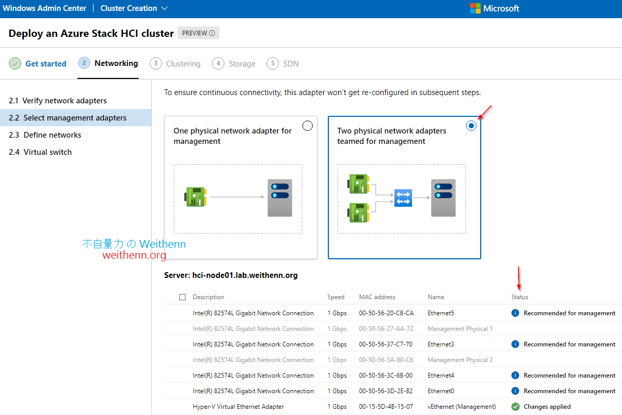Image resolution: width=622 pixels, height=415 pixels.
Task: Click the info icon on the Ethernet0 row
Action: [515, 391]
